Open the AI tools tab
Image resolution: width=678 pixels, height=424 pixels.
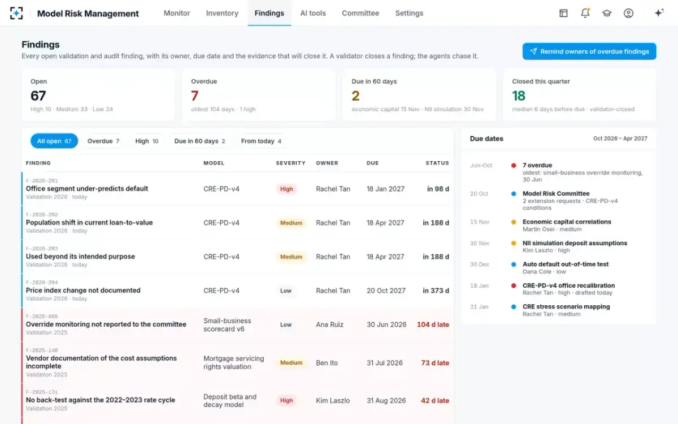[x=313, y=13]
